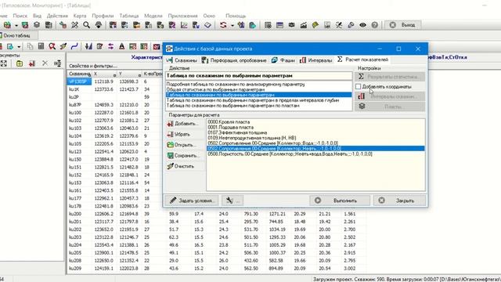Click the wrench and screwdriver icon near help
The image size is (501, 282).
339,25
